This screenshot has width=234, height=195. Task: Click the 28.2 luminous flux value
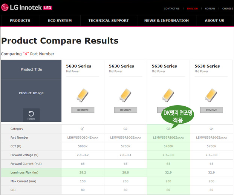[83, 172]
